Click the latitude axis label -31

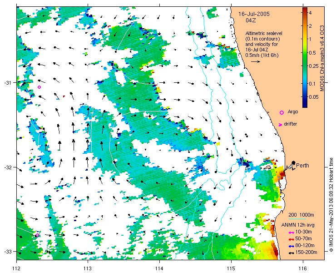(x=8, y=83)
